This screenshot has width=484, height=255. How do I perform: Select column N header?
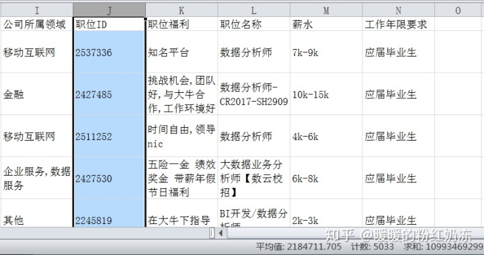coord(399,10)
